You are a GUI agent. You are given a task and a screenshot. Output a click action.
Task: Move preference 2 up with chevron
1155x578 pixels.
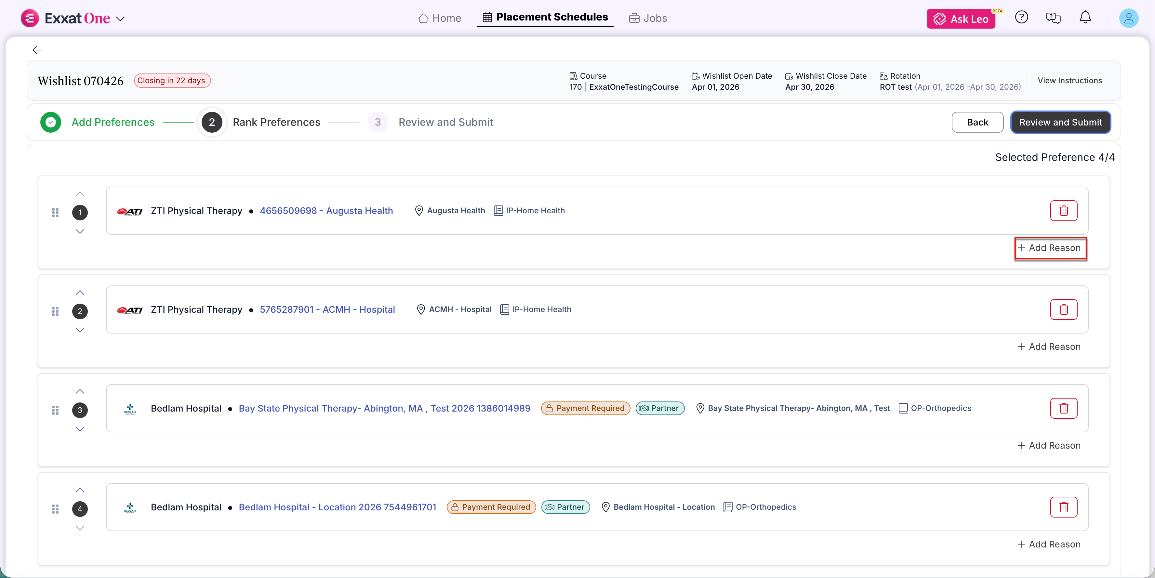tap(80, 293)
